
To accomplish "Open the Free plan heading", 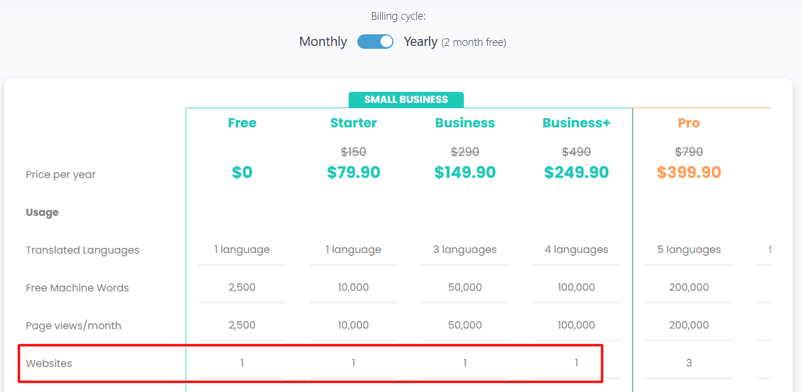I will pos(242,123).
